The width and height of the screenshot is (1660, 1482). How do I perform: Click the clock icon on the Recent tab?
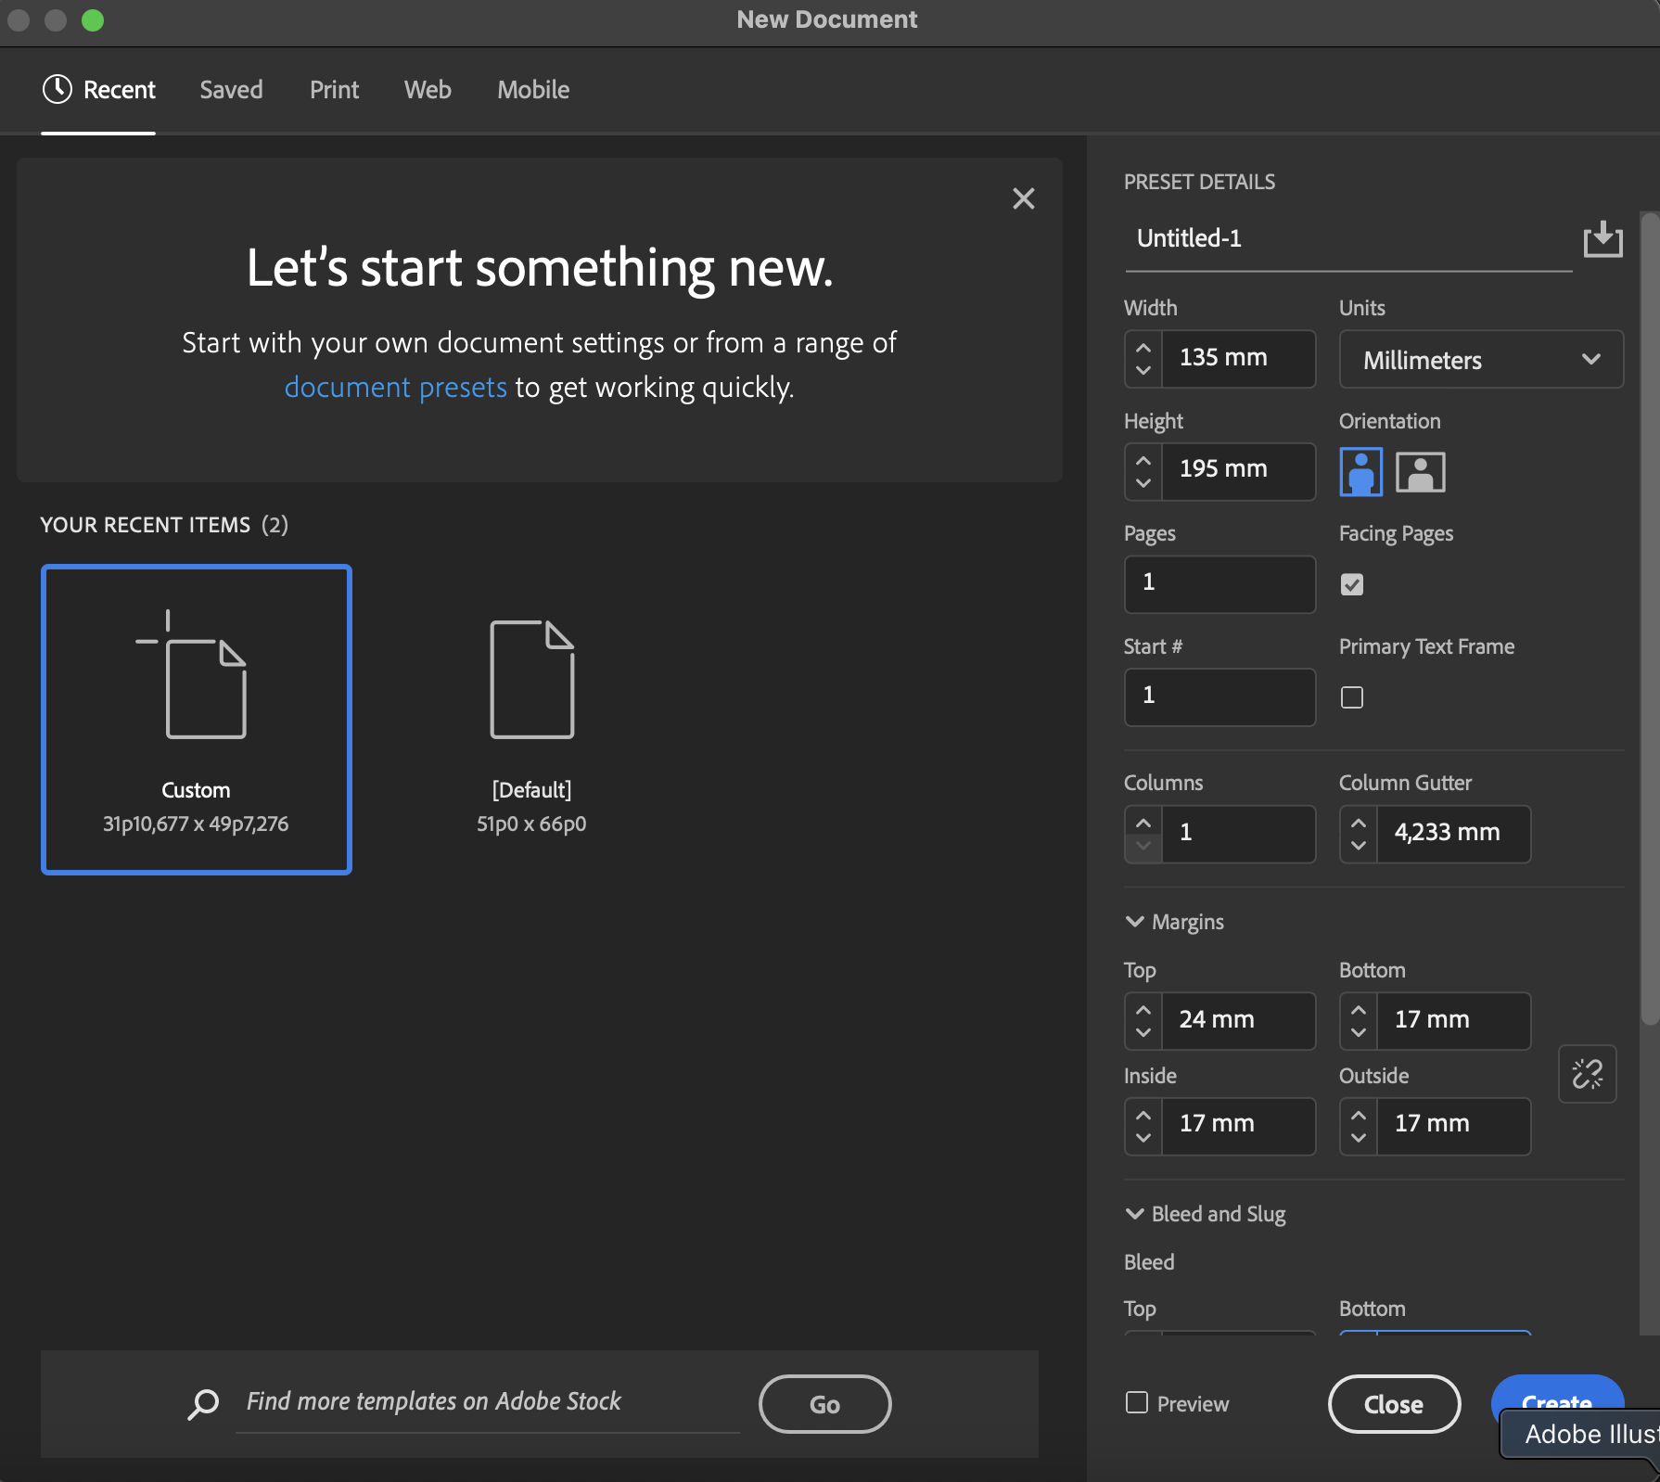pyautogui.click(x=57, y=89)
